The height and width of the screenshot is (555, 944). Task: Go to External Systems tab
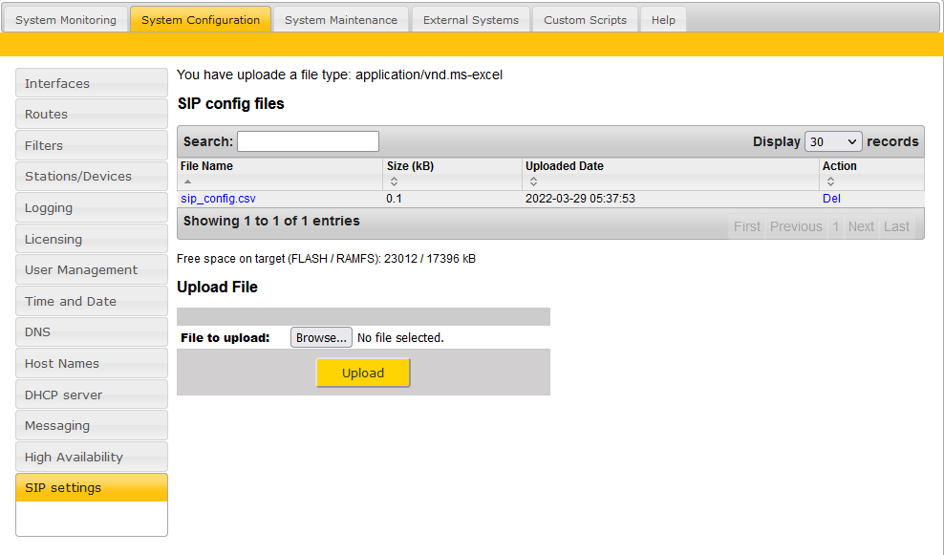click(470, 20)
